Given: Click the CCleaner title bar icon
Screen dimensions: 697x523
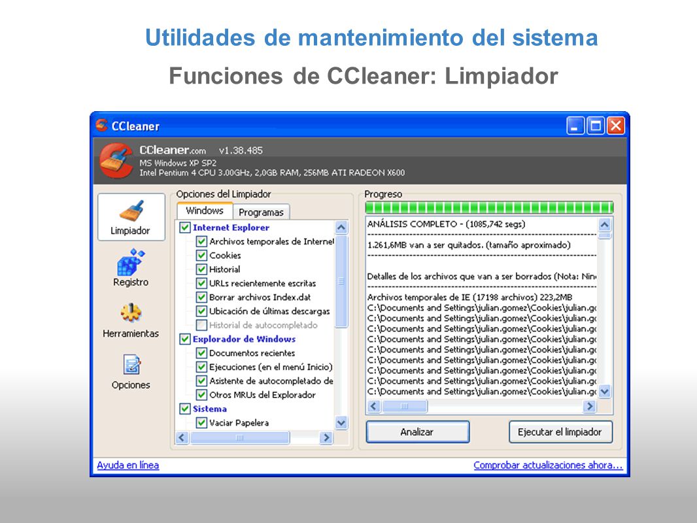Looking at the screenshot, I should 102,126.
